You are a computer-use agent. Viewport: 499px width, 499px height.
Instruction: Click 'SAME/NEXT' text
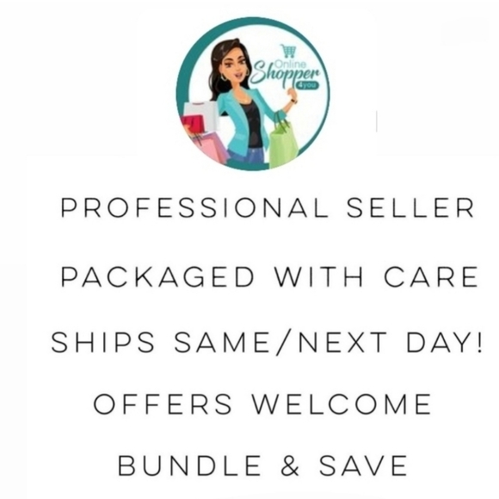[280, 342]
